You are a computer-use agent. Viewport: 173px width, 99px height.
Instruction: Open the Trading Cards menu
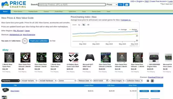33,11
